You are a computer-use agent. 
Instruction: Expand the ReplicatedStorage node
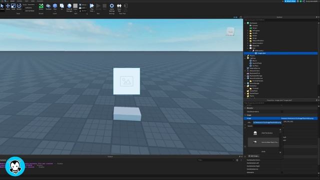pyautogui.click(x=245, y=75)
